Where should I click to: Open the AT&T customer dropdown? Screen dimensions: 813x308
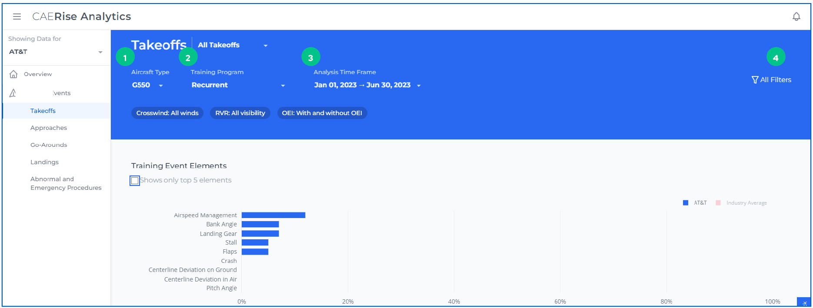(56, 52)
